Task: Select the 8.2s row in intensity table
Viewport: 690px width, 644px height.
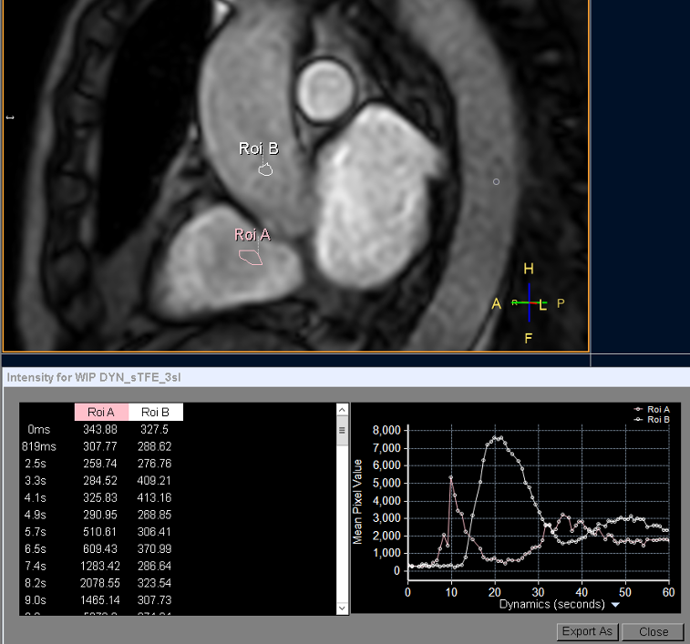Action: 100,584
